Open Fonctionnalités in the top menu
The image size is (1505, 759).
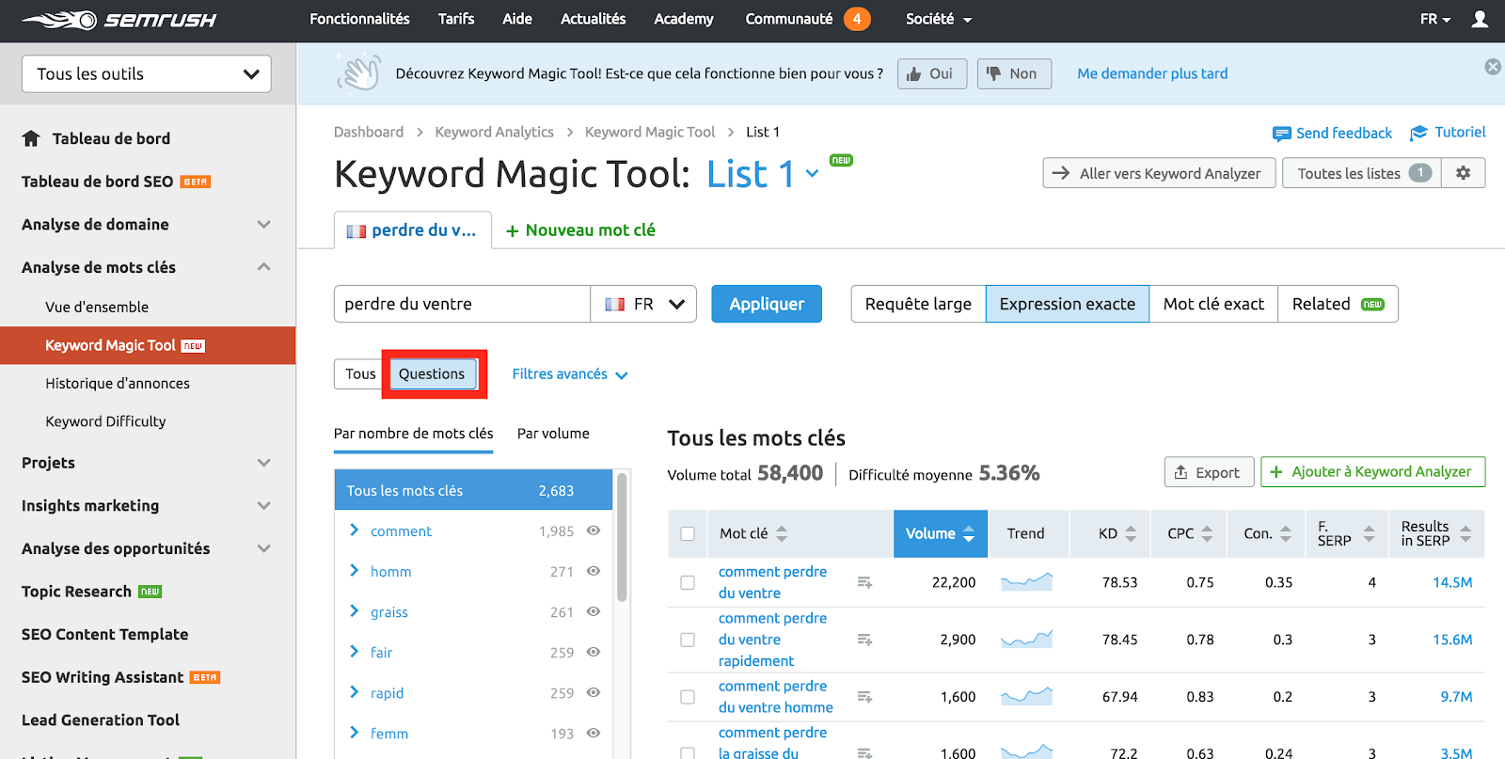pos(359,19)
